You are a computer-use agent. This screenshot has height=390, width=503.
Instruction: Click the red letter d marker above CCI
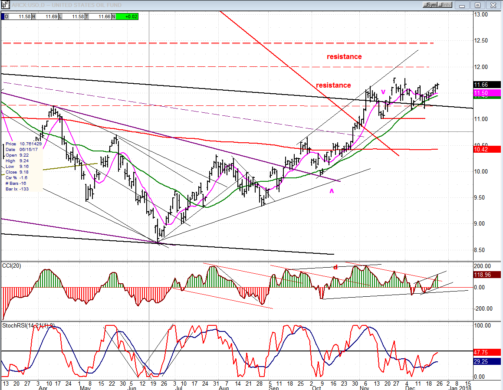click(335, 267)
